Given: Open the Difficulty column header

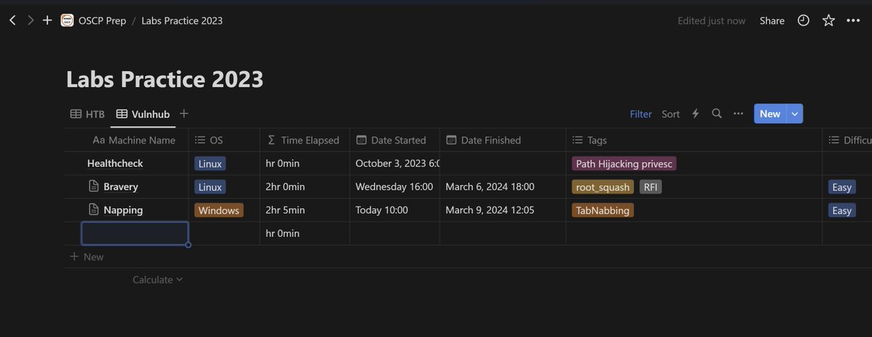Looking at the screenshot, I should [847, 140].
